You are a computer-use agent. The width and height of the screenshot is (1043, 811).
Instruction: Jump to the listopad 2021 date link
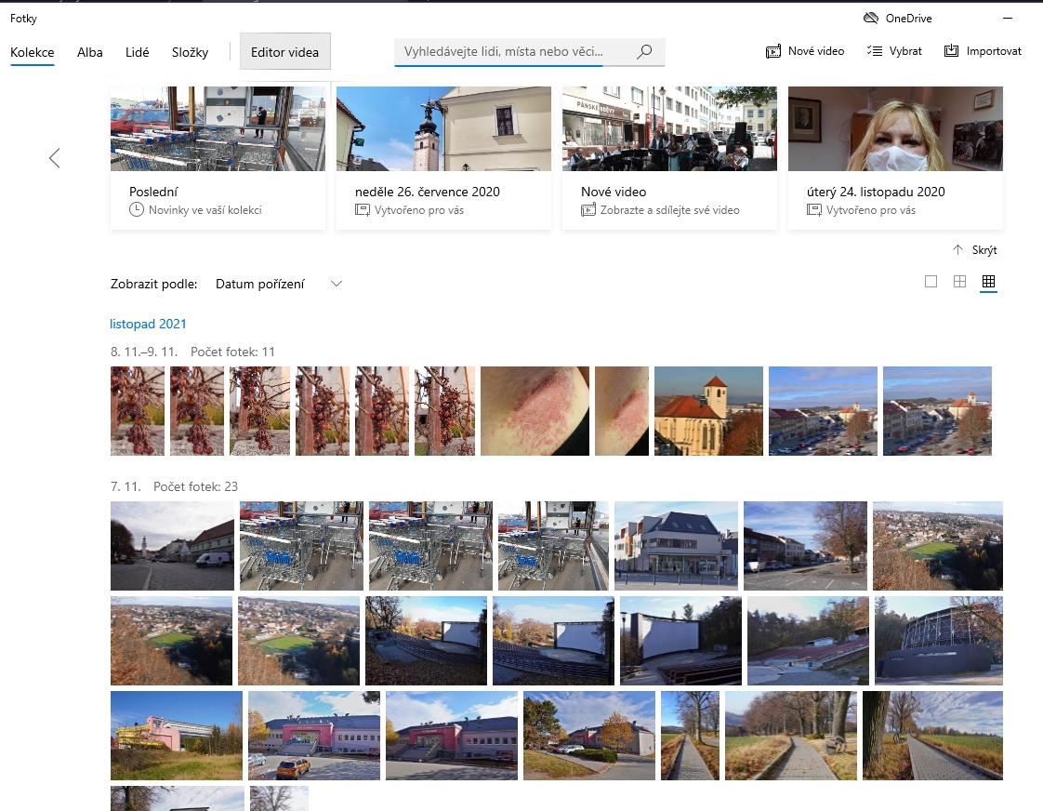(x=148, y=324)
